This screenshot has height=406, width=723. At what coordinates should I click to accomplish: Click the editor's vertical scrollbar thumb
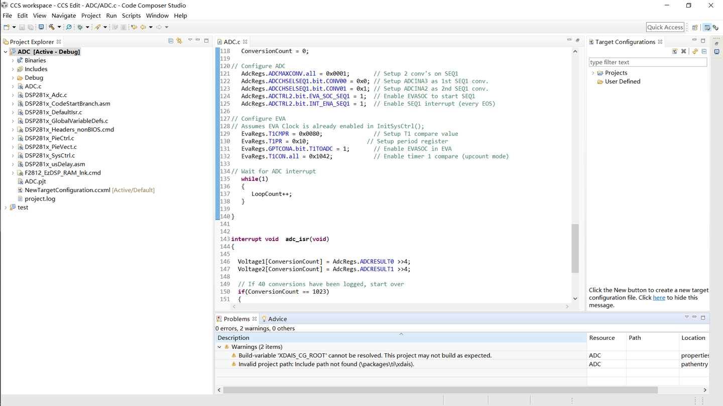(x=575, y=248)
